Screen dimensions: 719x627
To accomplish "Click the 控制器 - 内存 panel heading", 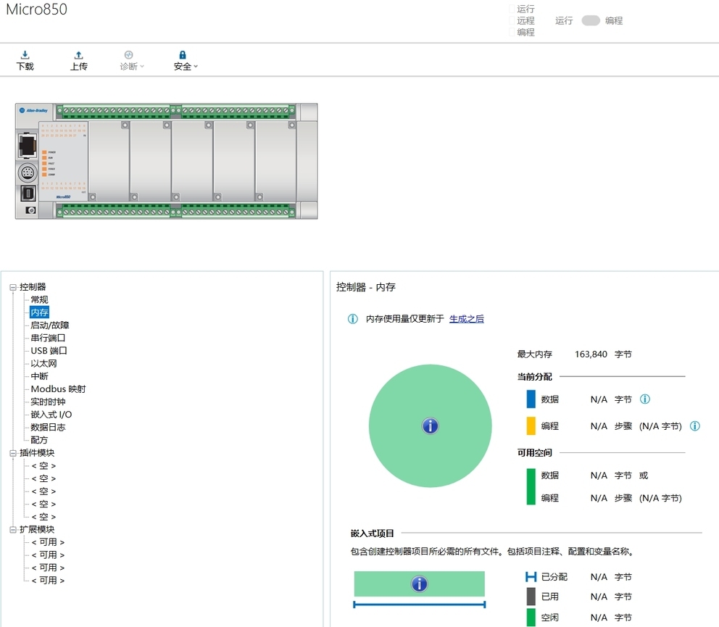I will click(365, 287).
